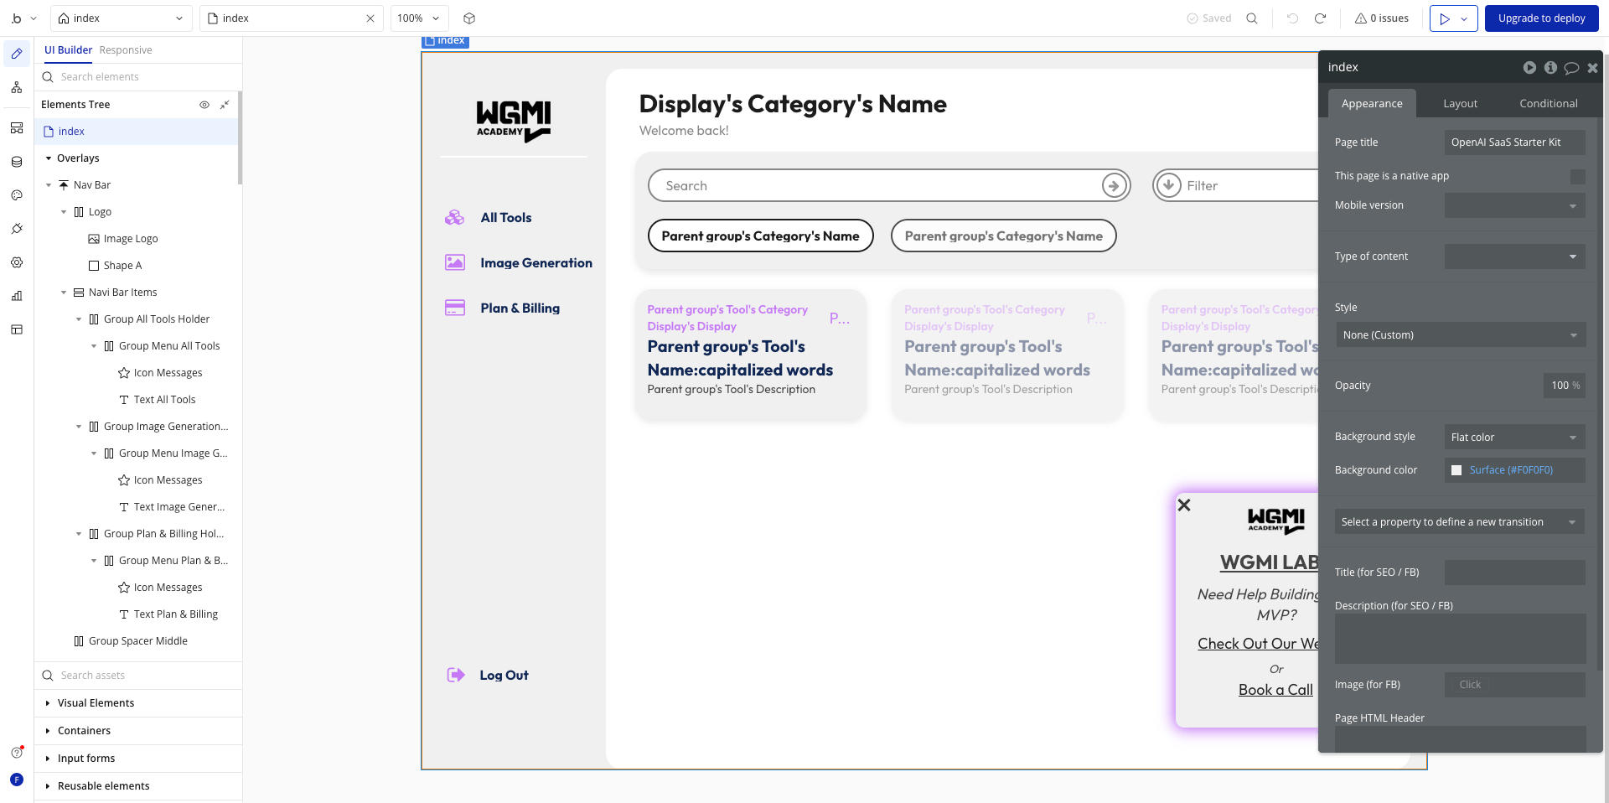Click the Preview play button
The width and height of the screenshot is (1609, 803).
point(1445,18)
